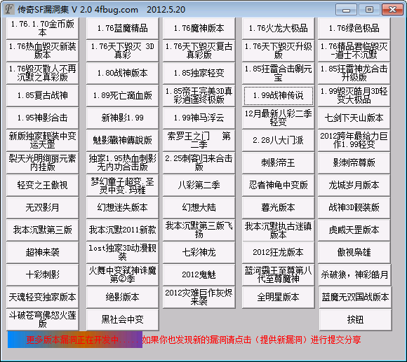
Task: Open 12月最新八彩二季轻变
Action: 279,118
